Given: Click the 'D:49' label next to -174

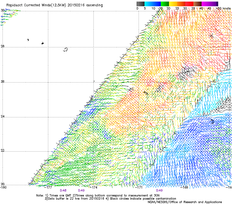Looking at the screenshot, I should (x=82, y=191).
